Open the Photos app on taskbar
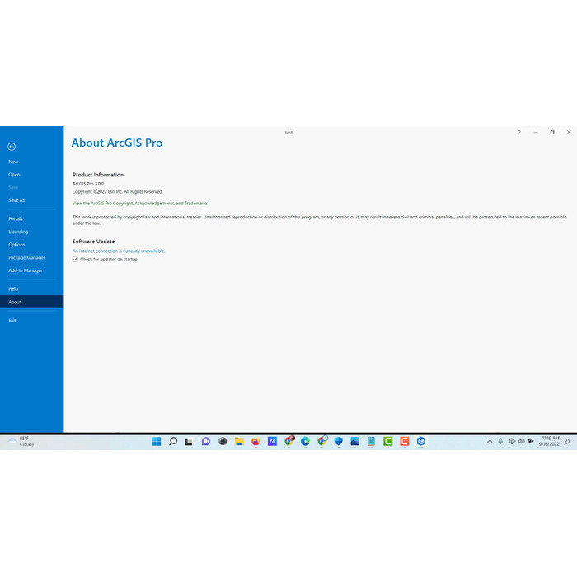This screenshot has width=577, height=577. [354, 441]
